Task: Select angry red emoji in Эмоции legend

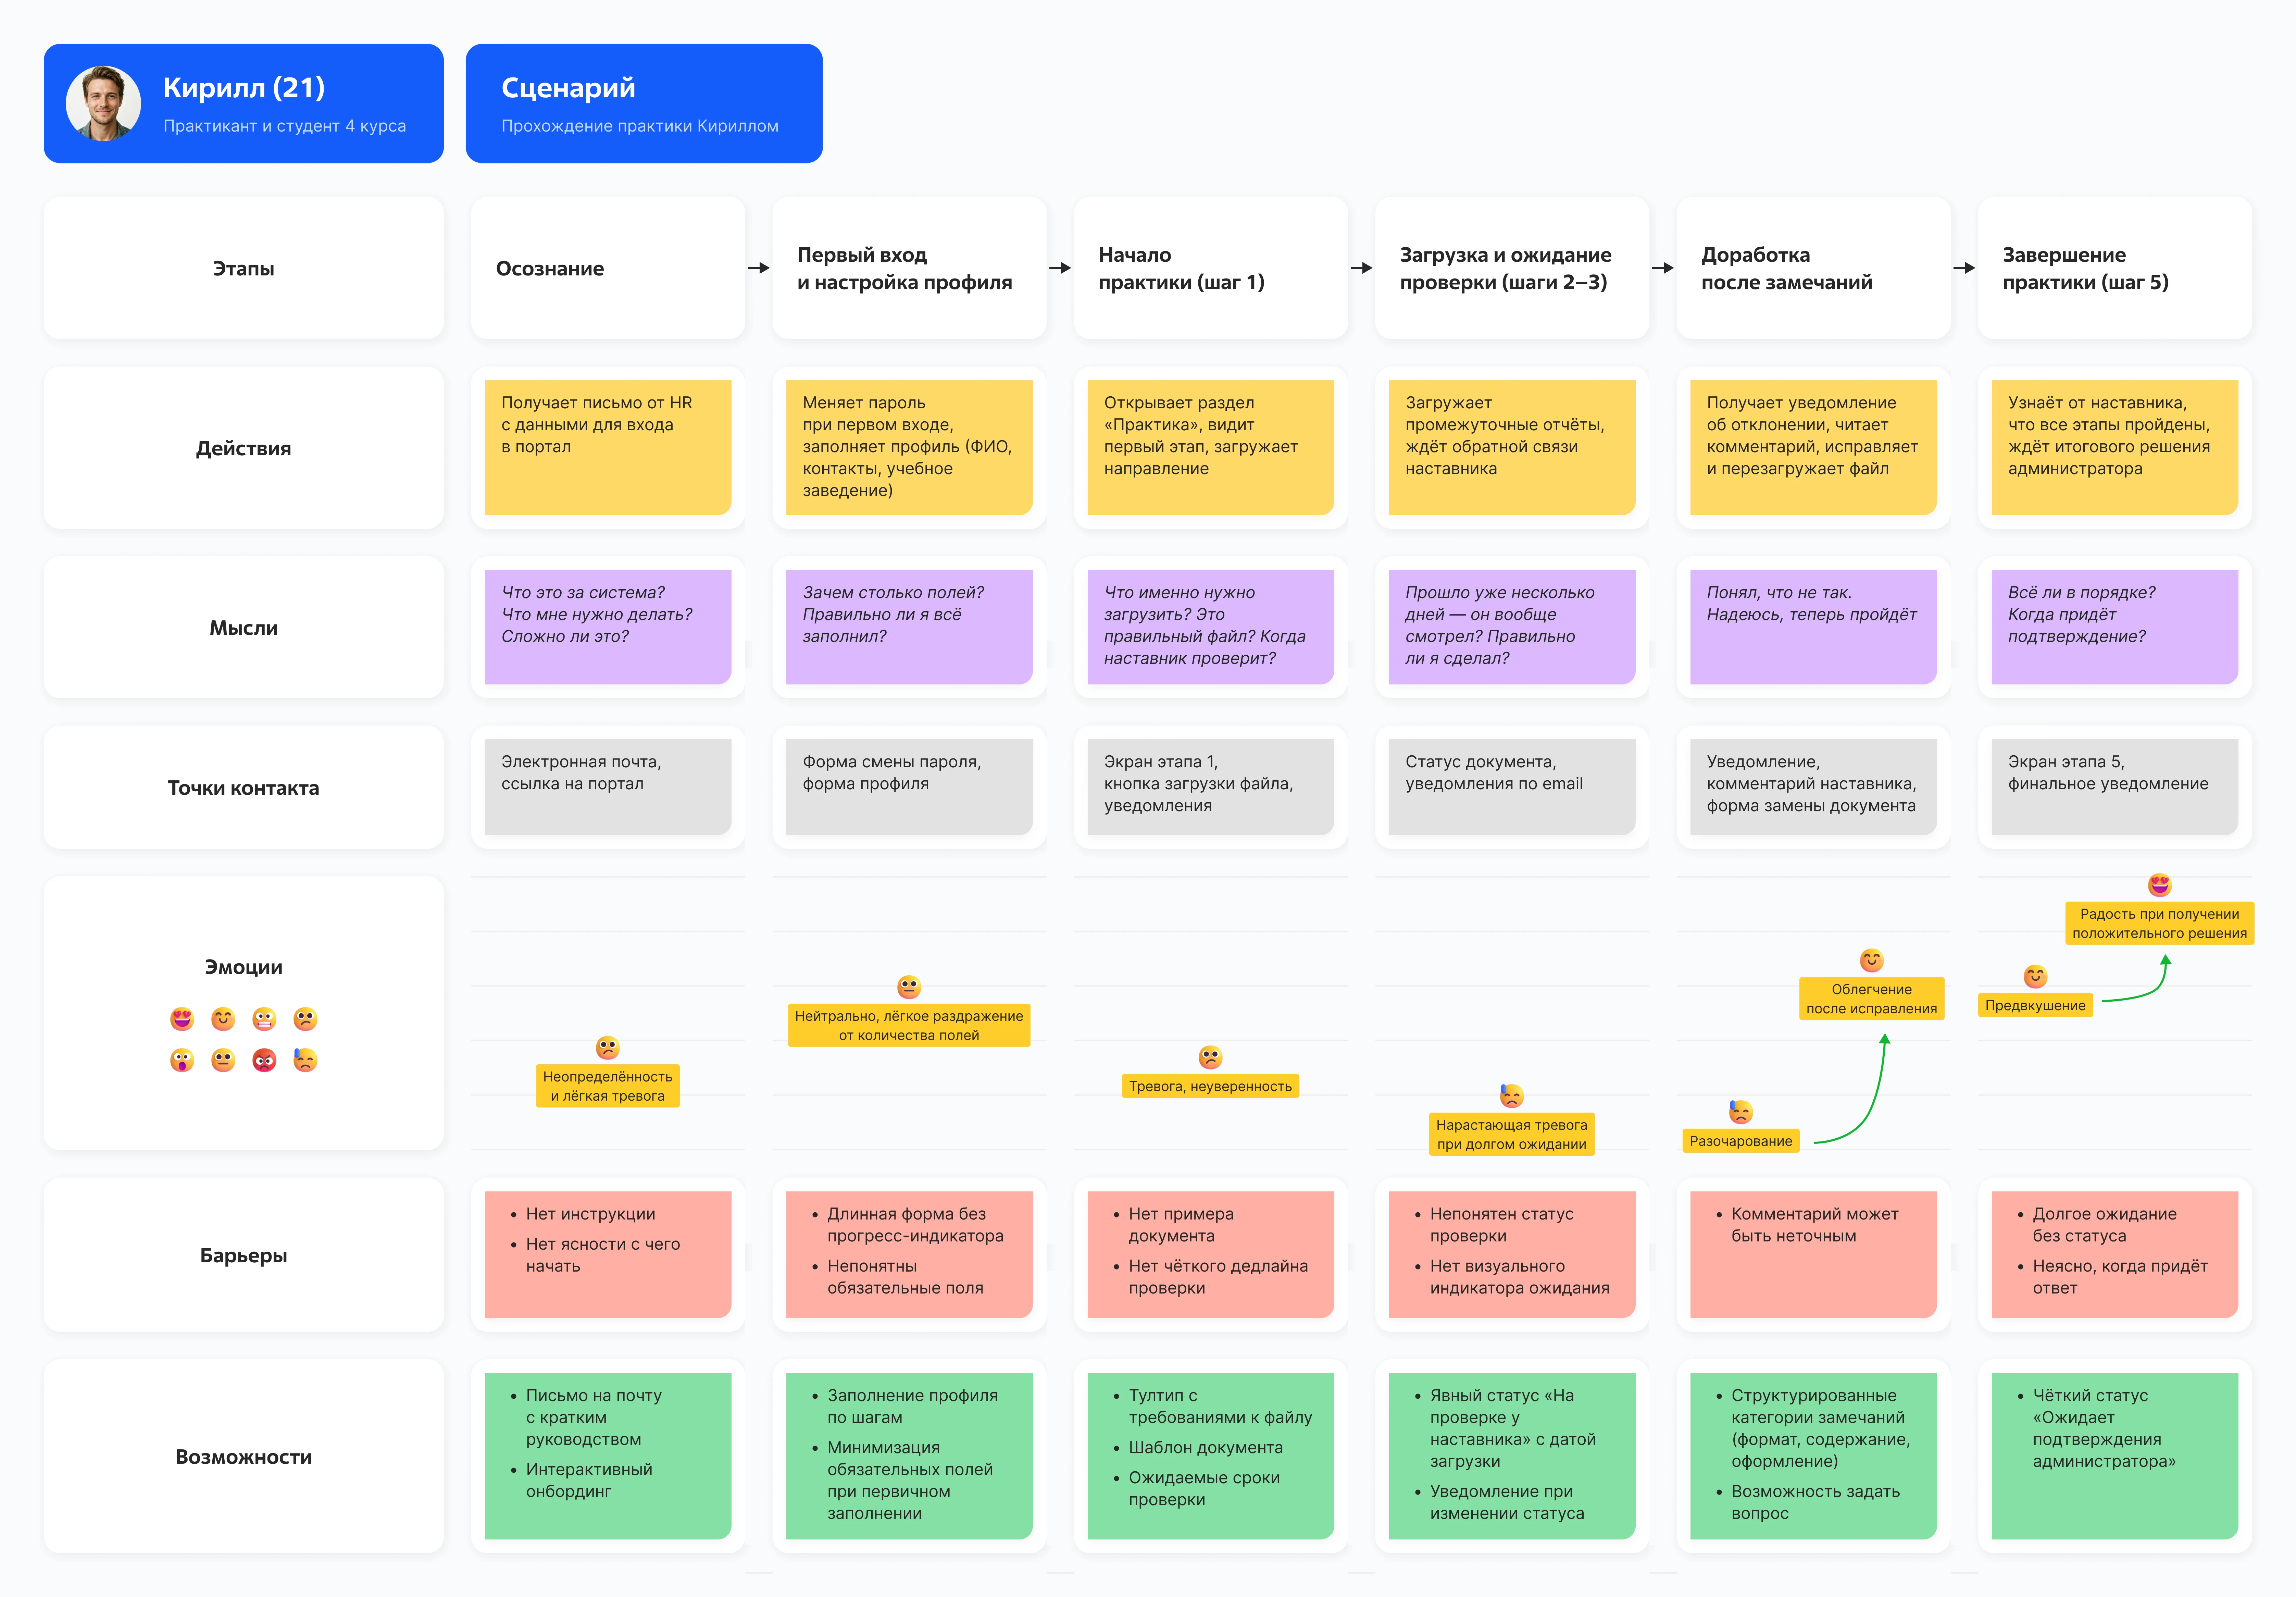Action: click(x=264, y=1060)
